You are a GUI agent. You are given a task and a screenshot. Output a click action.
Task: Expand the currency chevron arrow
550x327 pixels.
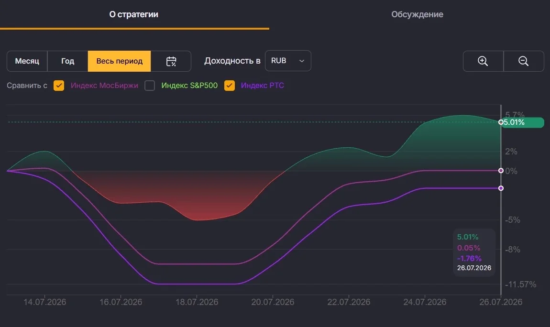click(x=302, y=61)
